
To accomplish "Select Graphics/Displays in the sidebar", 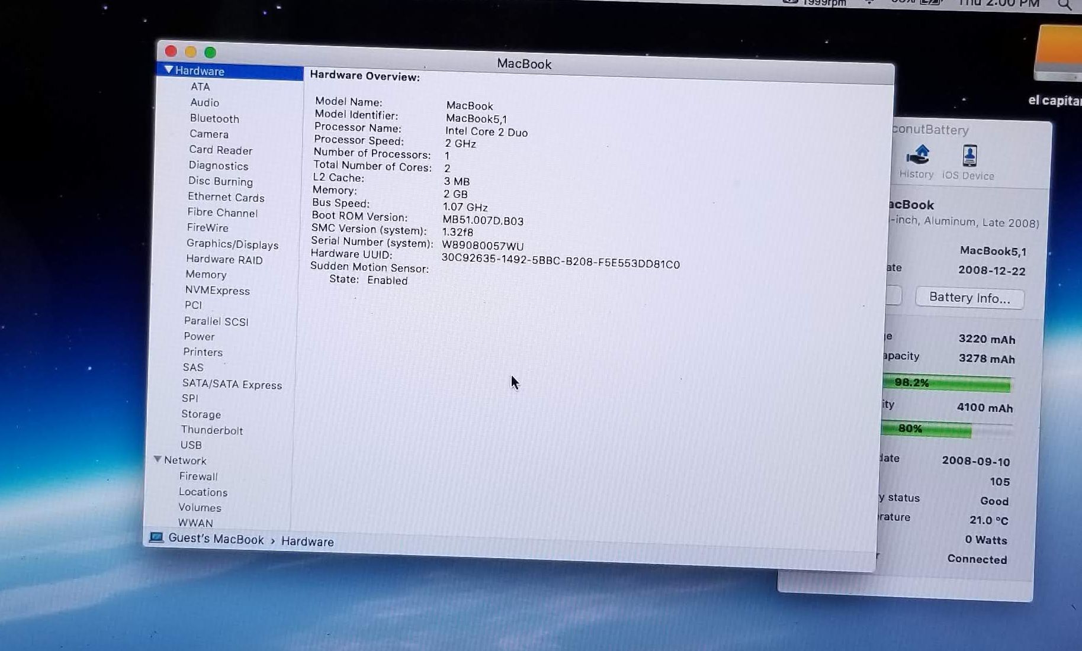I will [x=232, y=244].
